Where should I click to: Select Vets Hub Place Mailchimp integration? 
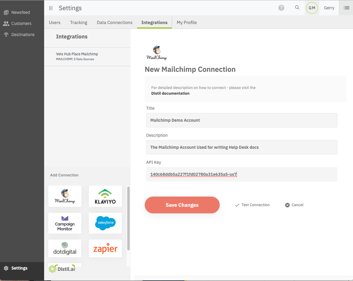coord(87,56)
